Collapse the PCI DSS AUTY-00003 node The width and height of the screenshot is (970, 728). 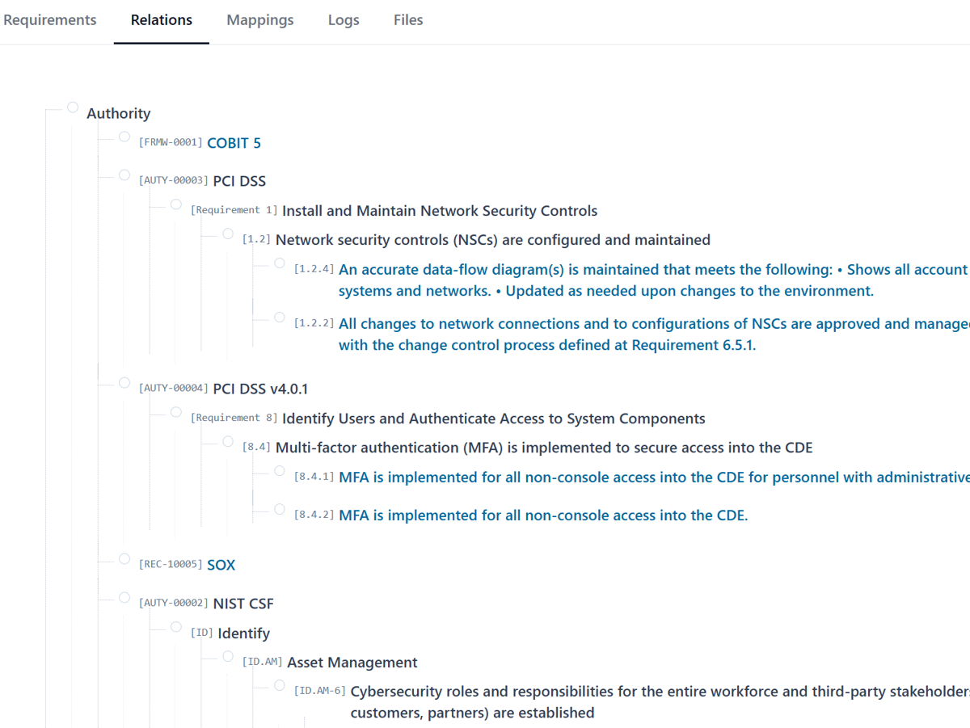[x=124, y=175]
